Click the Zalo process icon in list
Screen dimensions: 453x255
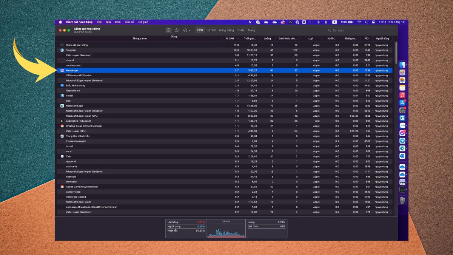click(x=62, y=156)
